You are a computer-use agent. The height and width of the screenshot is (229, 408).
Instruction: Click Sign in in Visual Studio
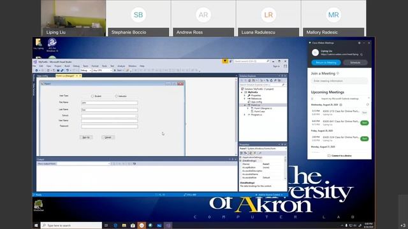276,66
